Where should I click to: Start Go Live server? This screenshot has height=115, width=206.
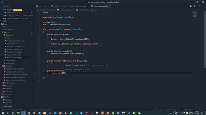click(193, 110)
